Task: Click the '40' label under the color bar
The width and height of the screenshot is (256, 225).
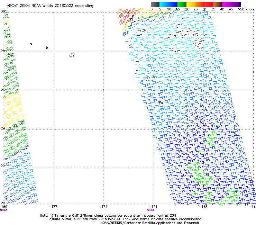Action: click(x=222, y=9)
